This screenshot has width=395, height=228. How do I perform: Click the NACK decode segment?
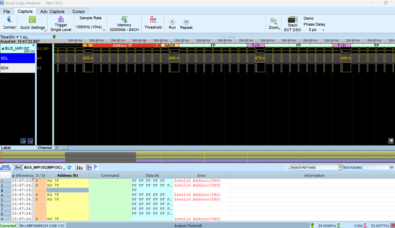(170, 45)
